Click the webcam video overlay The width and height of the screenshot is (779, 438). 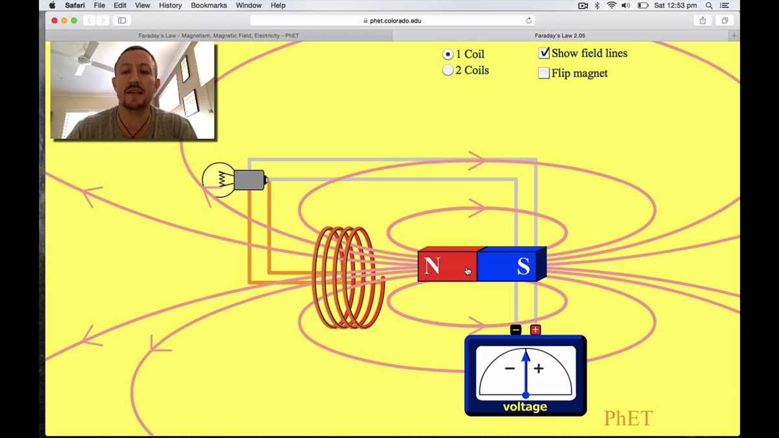(132, 90)
